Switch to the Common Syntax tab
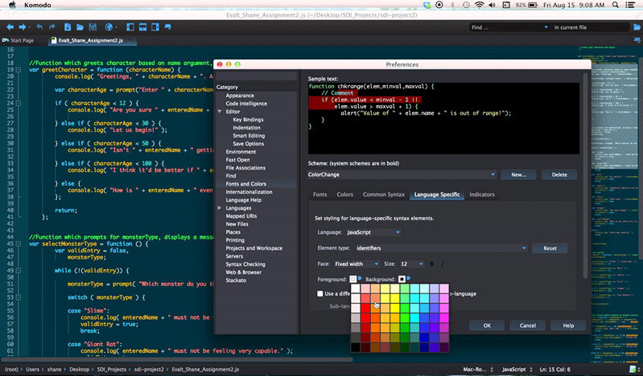 [x=383, y=194]
